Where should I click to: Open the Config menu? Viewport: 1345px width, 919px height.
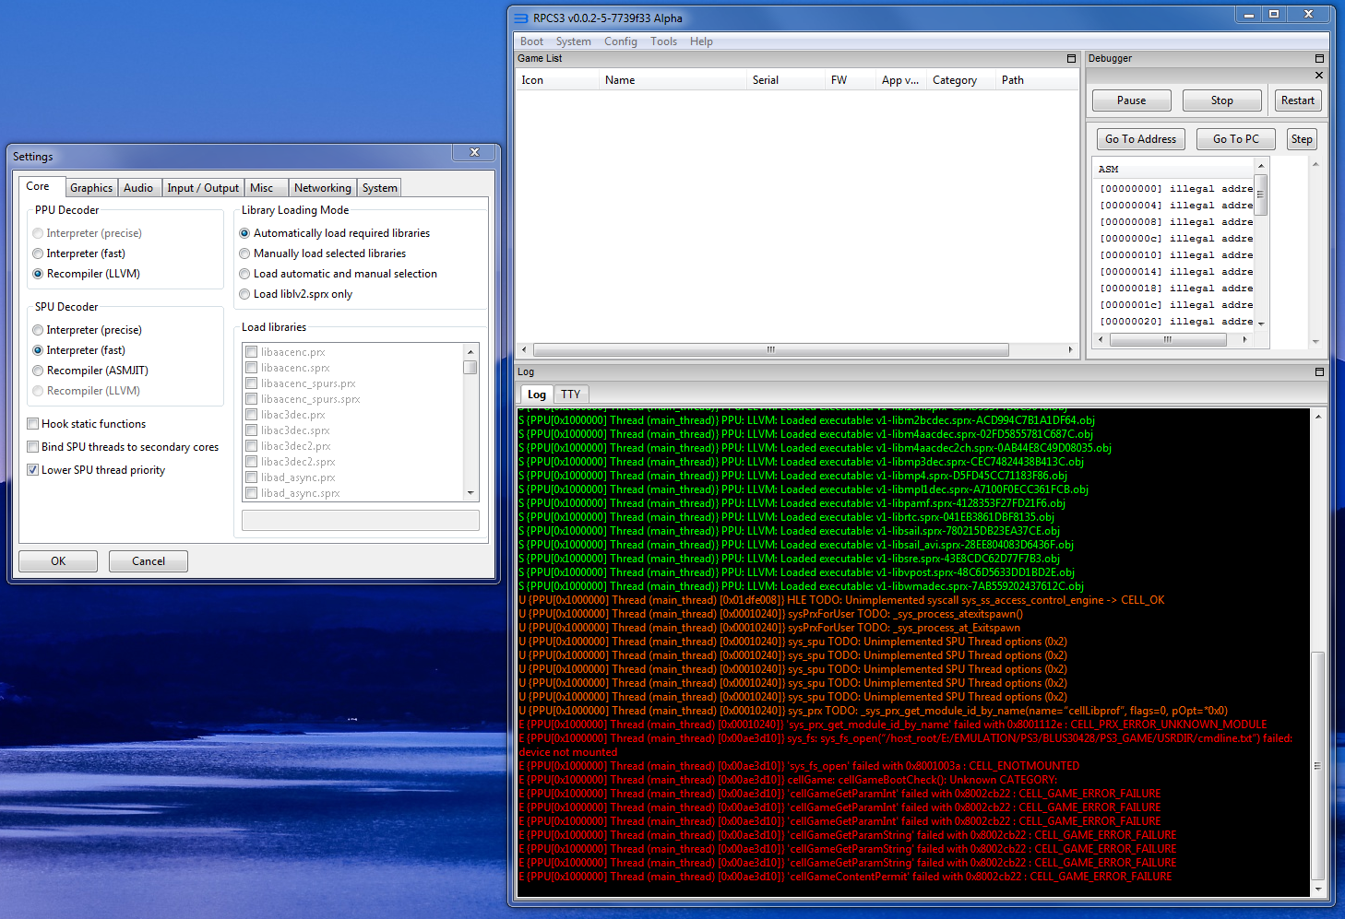coord(620,41)
